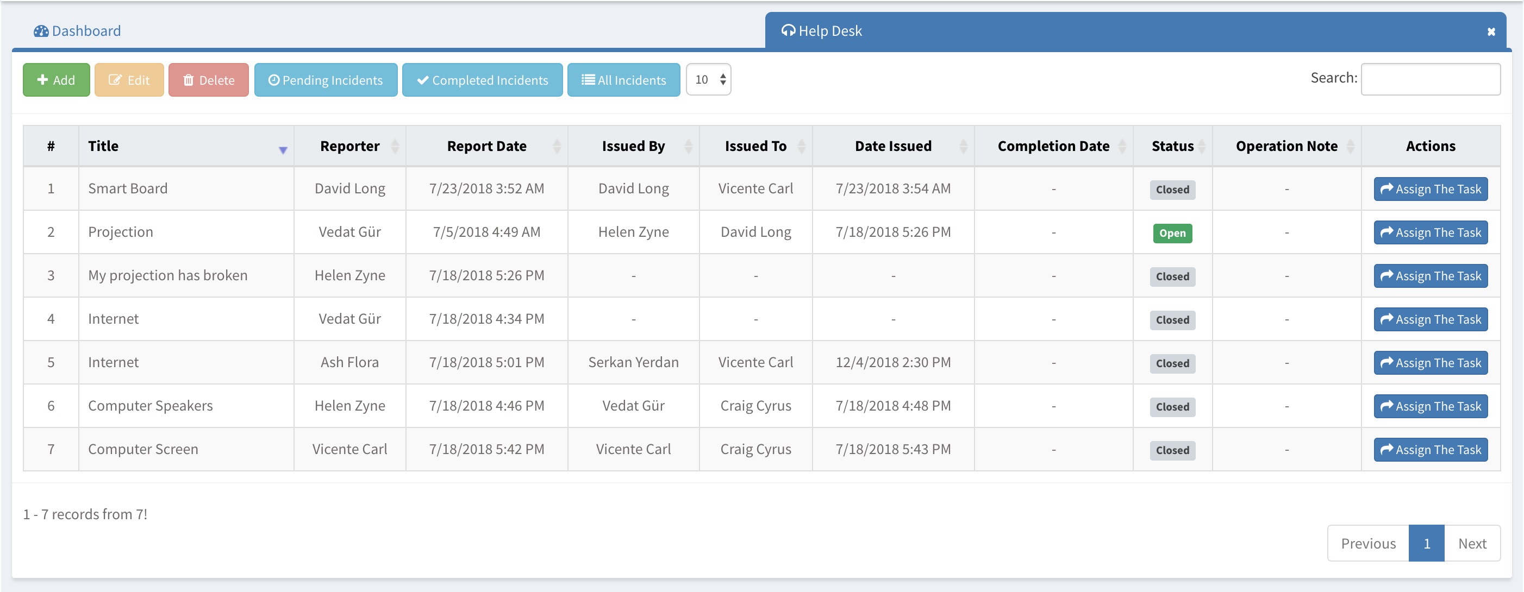Click the Actions column header
This screenshot has height=592, width=1524.
point(1430,146)
